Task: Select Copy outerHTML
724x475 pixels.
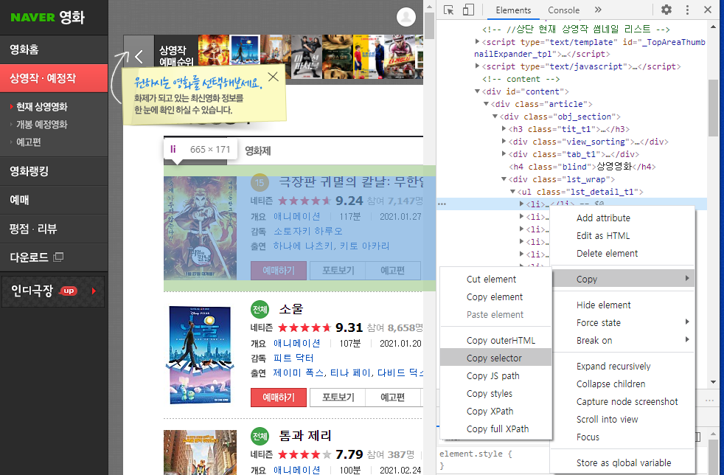Action: point(495,341)
